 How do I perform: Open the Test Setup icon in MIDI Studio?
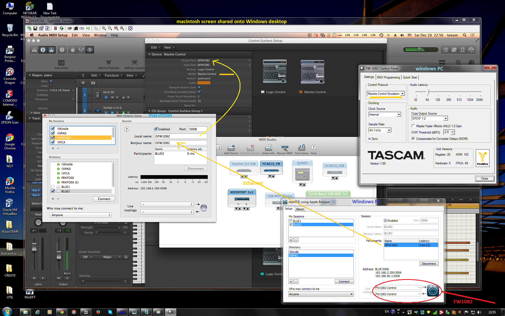click(301, 148)
